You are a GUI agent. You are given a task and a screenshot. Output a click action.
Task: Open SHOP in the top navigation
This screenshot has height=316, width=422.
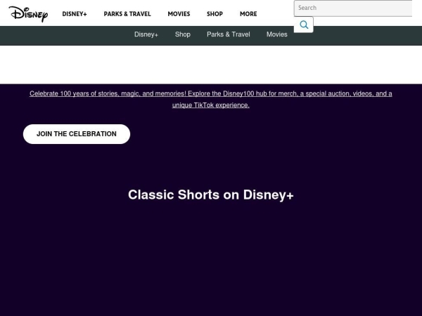coord(215,14)
